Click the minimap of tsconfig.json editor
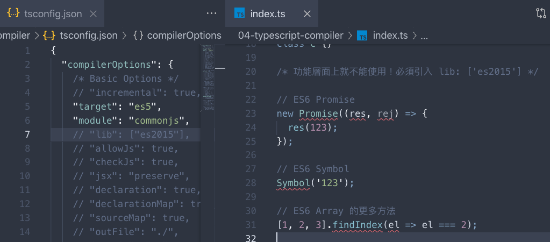Viewport: 550px width, 242px height. pos(208,78)
